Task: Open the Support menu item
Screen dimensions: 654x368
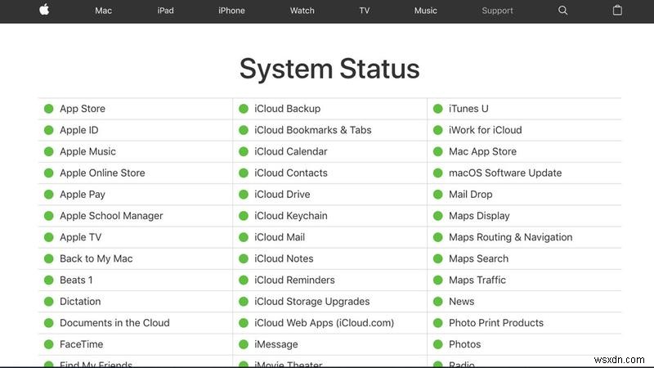Action: pyautogui.click(x=497, y=11)
